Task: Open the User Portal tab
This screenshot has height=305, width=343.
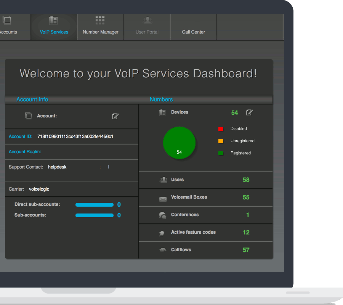Action: pyautogui.click(x=147, y=27)
